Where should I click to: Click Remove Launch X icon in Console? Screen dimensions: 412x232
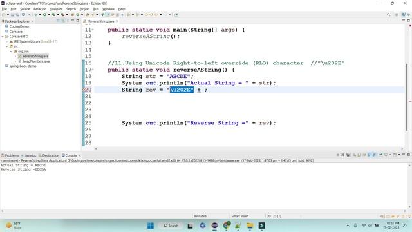click(x=342, y=155)
